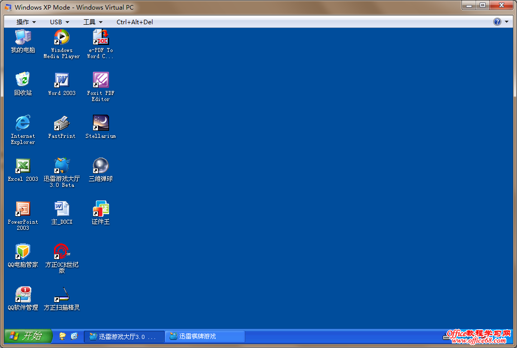Select the 三维弹球 pinball shortcut
Screen dimensions: 517x348
pyautogui.click(x=100, y=170)
